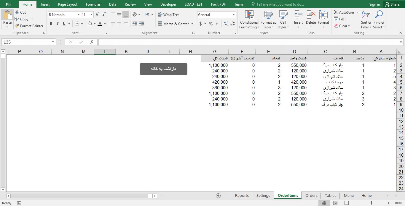The width and height of the screenshot is (405, 206).
Task: Open Cell Styles gallery
Action: click(x=283, y=20)
